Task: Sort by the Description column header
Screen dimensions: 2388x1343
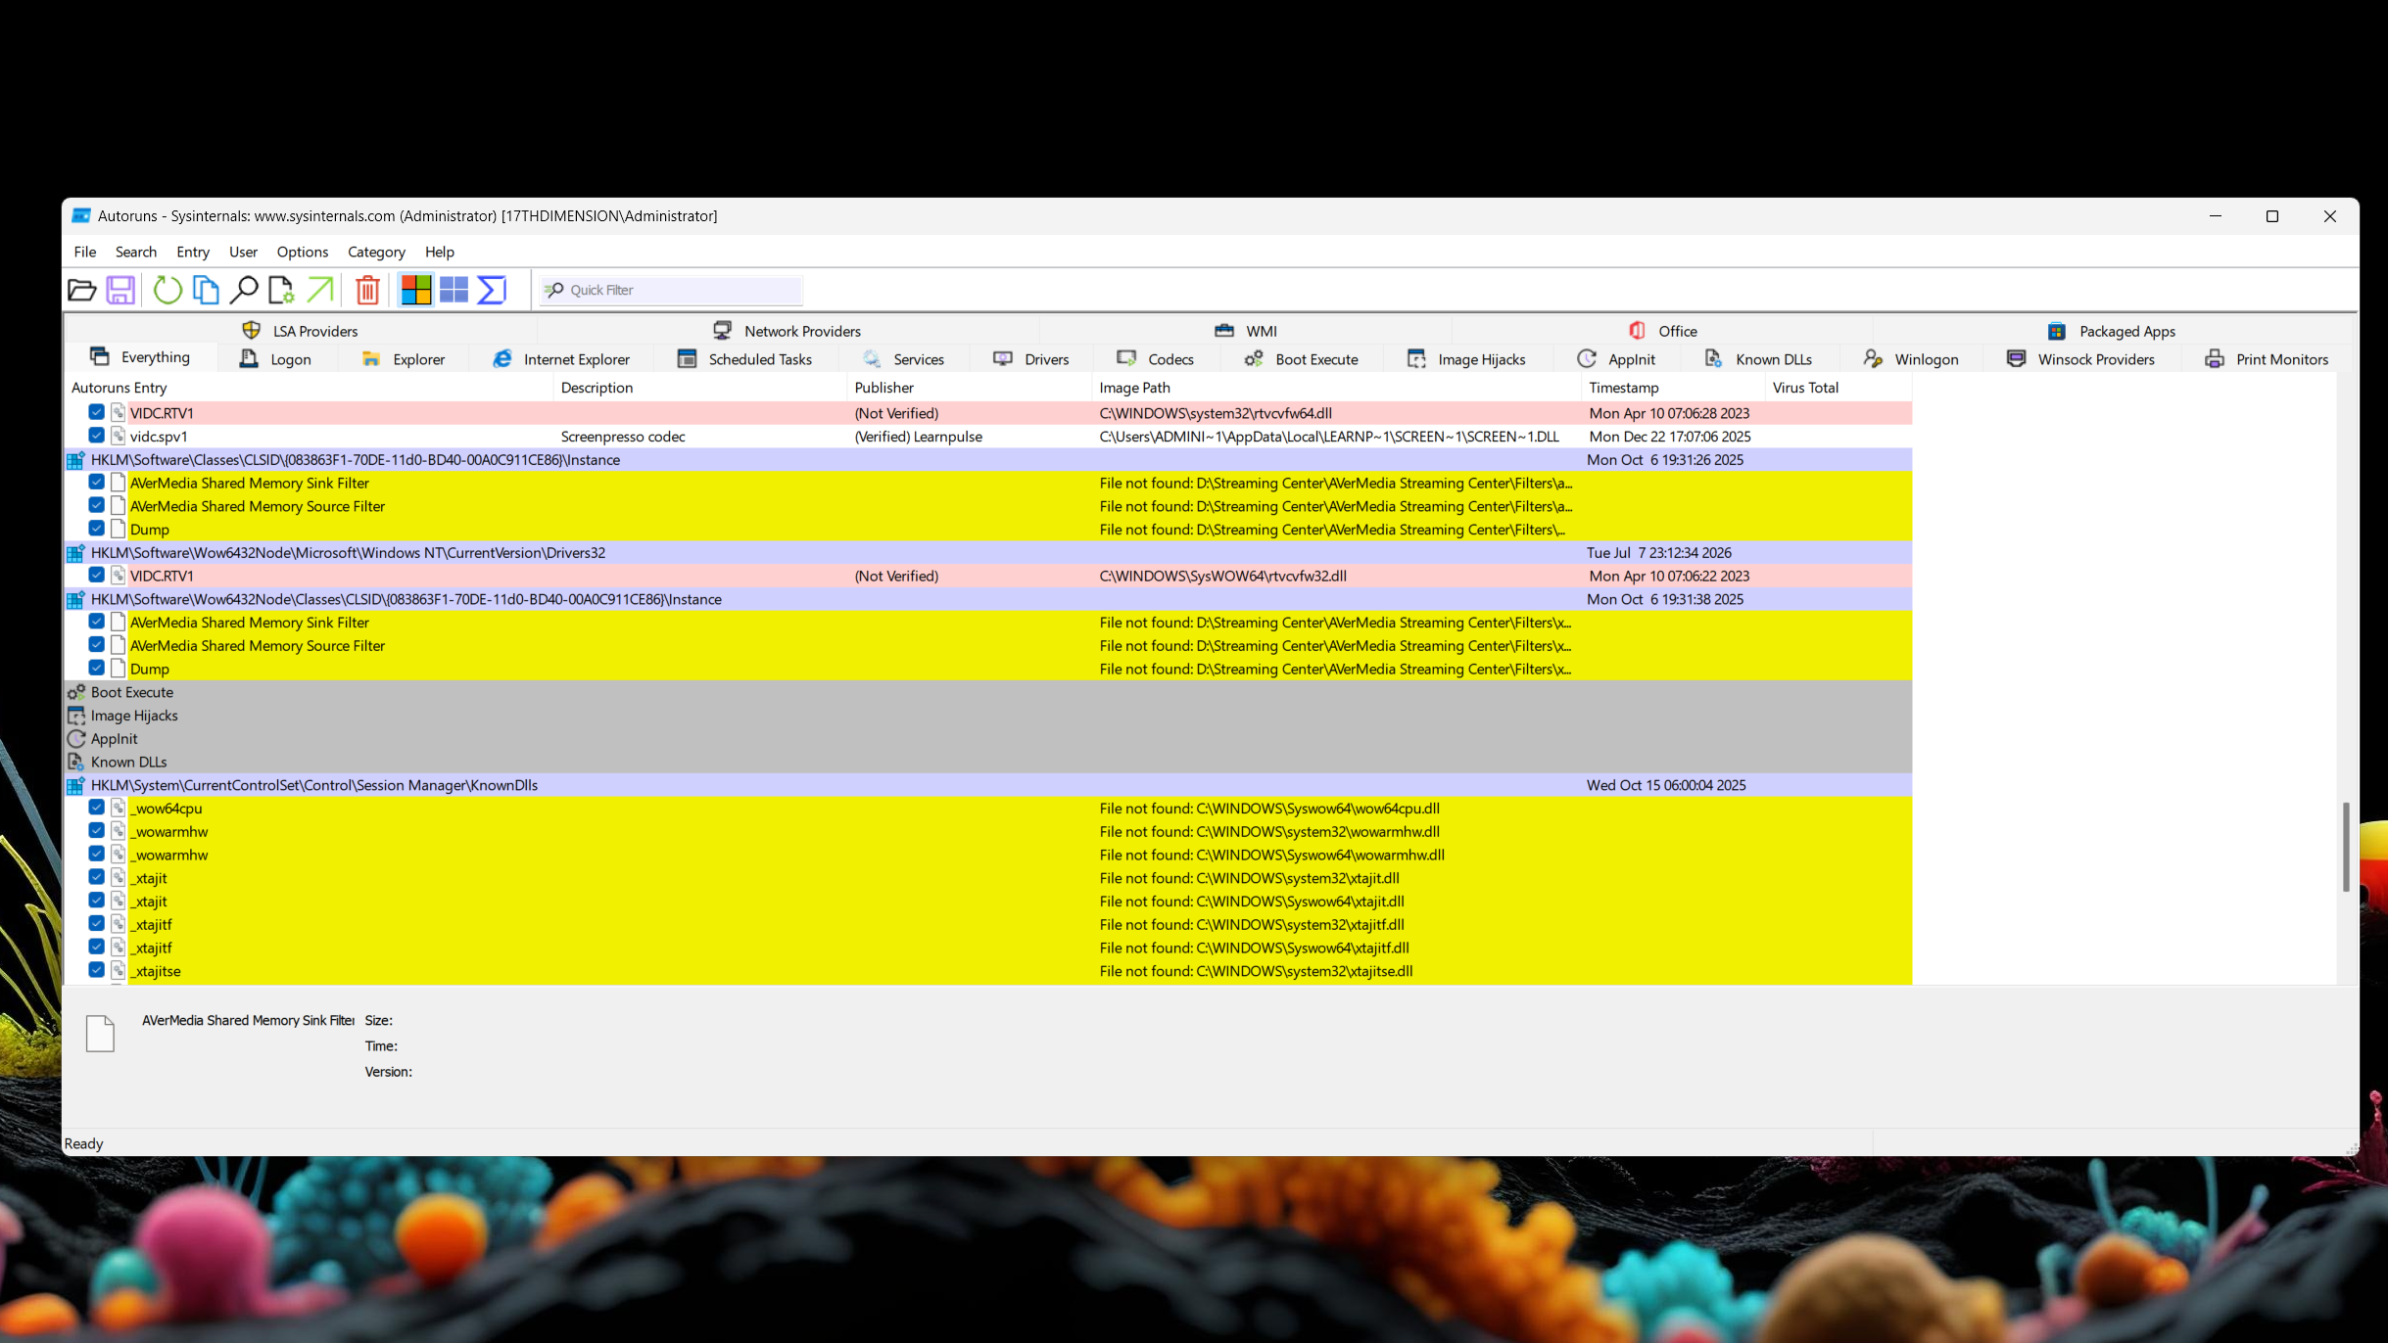Action: tap(699, 388)
